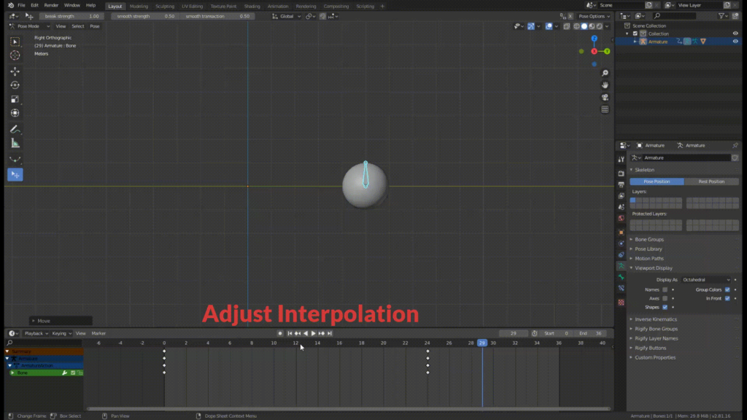The image size is (747, 420).
Task: Activate the Annotate pencil tool
Action: [15, 129]
